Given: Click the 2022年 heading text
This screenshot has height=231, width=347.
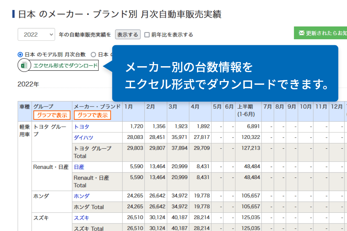Looking at the screenshot, I should tap(28, 84).
